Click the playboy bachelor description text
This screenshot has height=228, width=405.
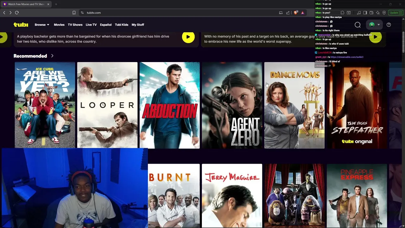[x=93, y=39]
